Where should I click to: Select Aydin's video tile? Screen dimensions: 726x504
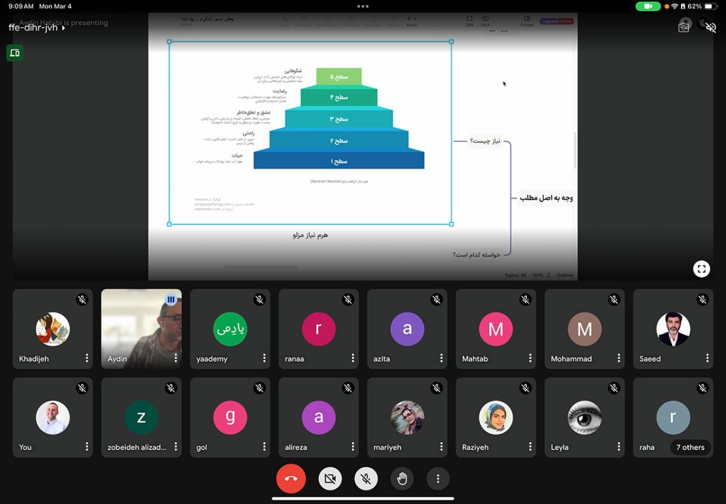(142, 329)
